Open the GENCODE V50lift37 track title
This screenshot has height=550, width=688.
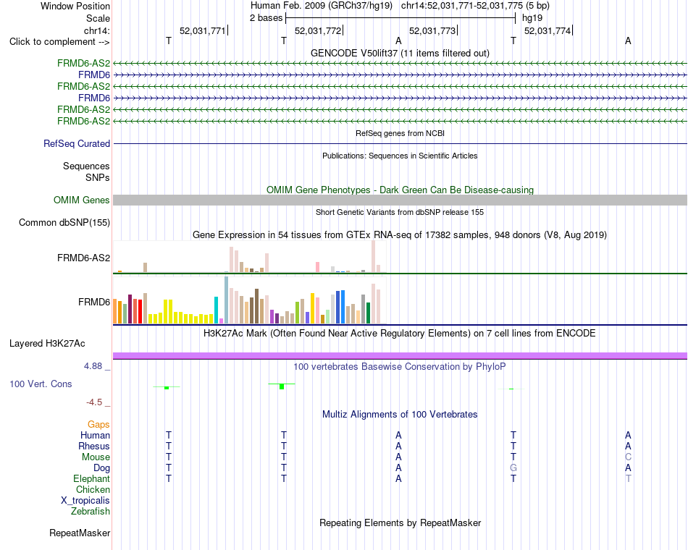tap(400, 53)
